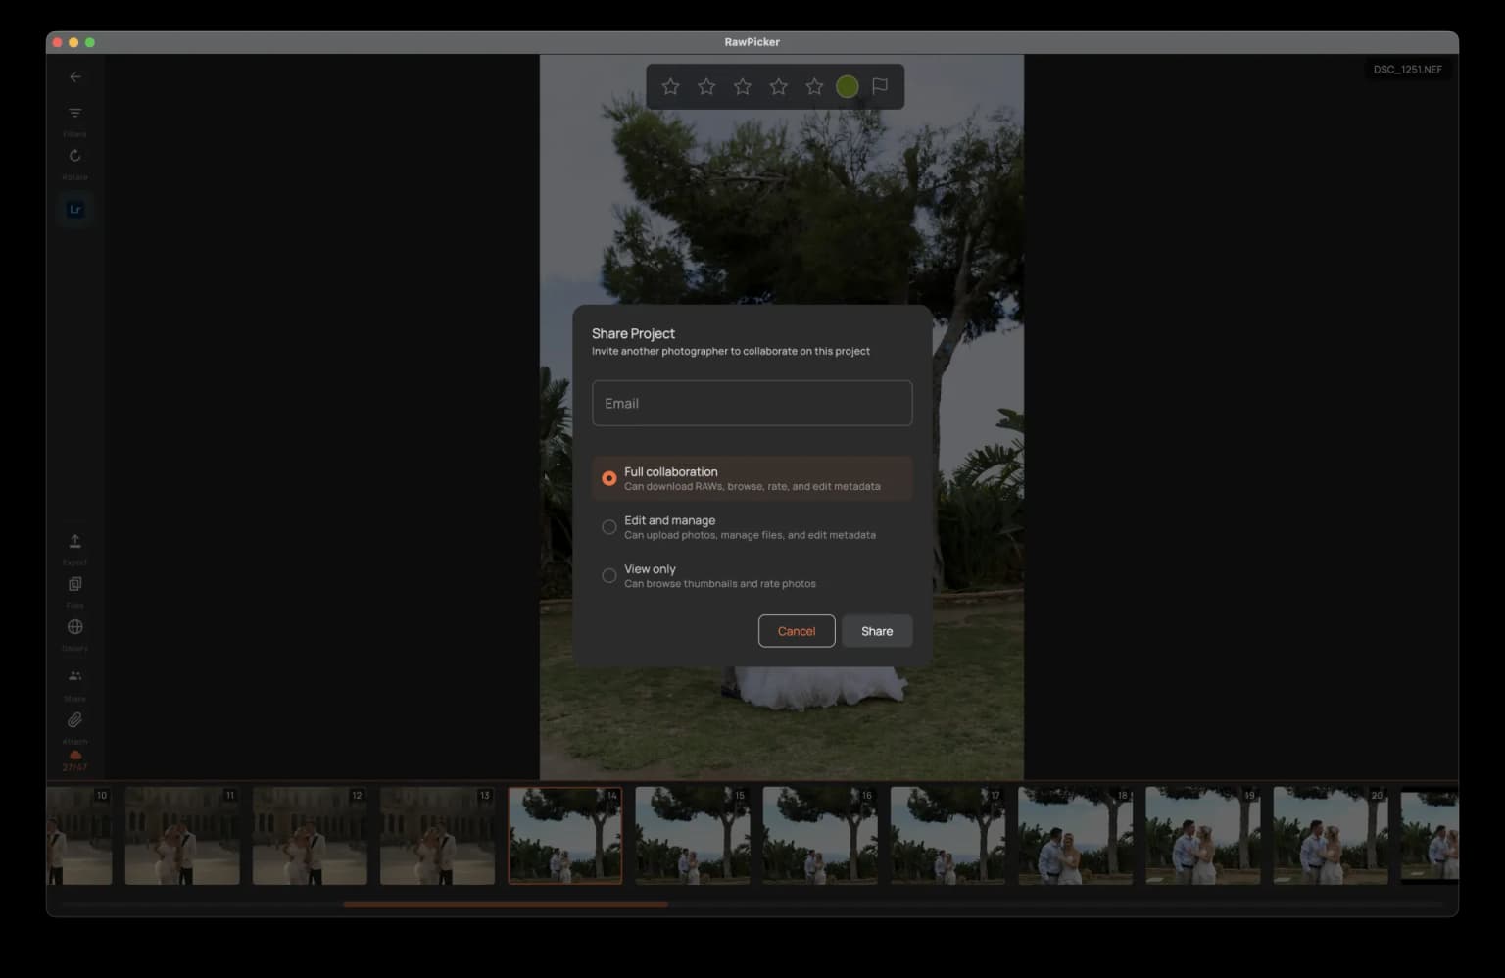Click the Export upload icon
Image resolution: width=1505 pixels, height=978 pixels.
[75, 542]
